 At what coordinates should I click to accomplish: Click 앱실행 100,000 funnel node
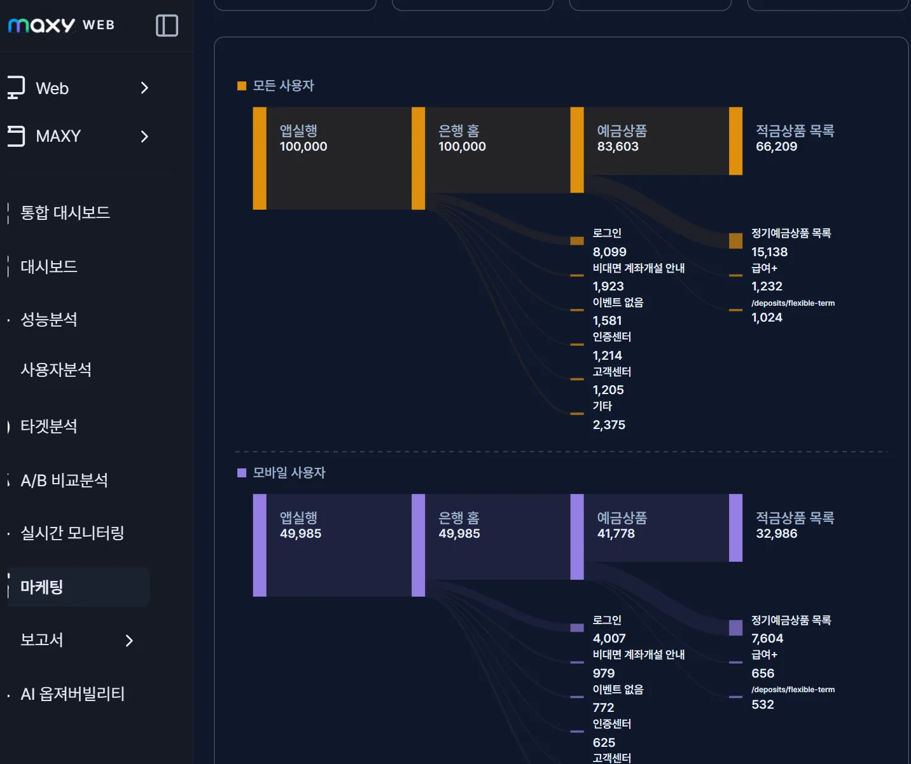pos(260,158)
